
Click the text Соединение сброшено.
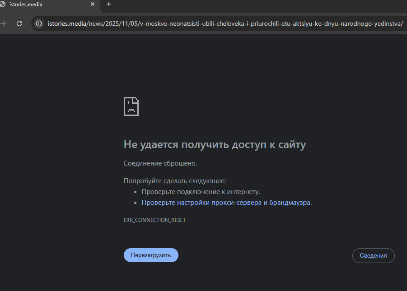click(x=160, y=163)
